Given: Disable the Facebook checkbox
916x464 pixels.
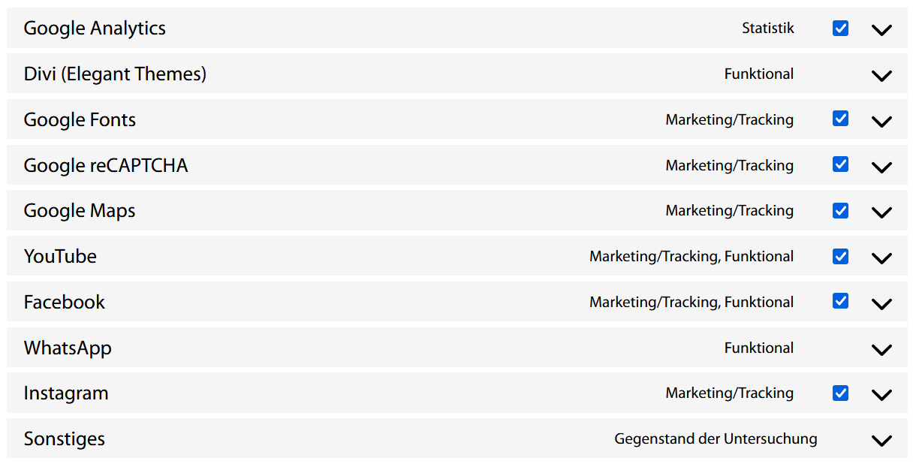Looking at the screenshot, I should tap(841, 301).
